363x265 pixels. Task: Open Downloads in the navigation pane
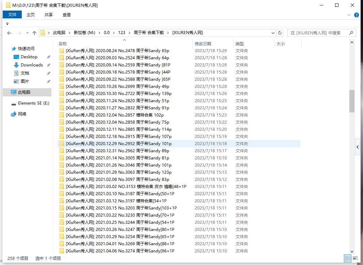tap(32, 65)
